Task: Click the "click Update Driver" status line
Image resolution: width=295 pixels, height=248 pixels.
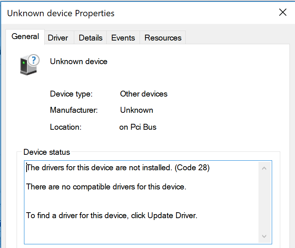Action: 112,216
